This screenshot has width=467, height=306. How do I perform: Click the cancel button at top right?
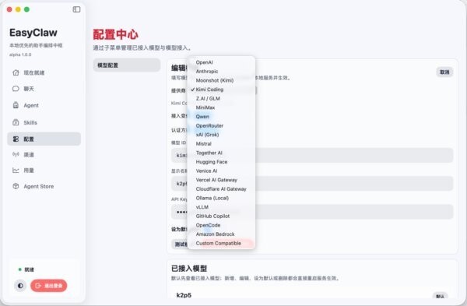tap(444, 72)
